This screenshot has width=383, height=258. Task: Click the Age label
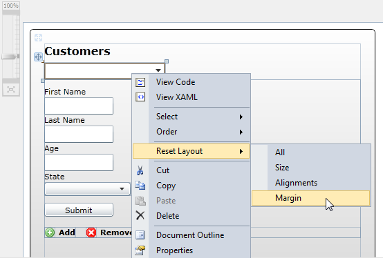tap(52, 148)
